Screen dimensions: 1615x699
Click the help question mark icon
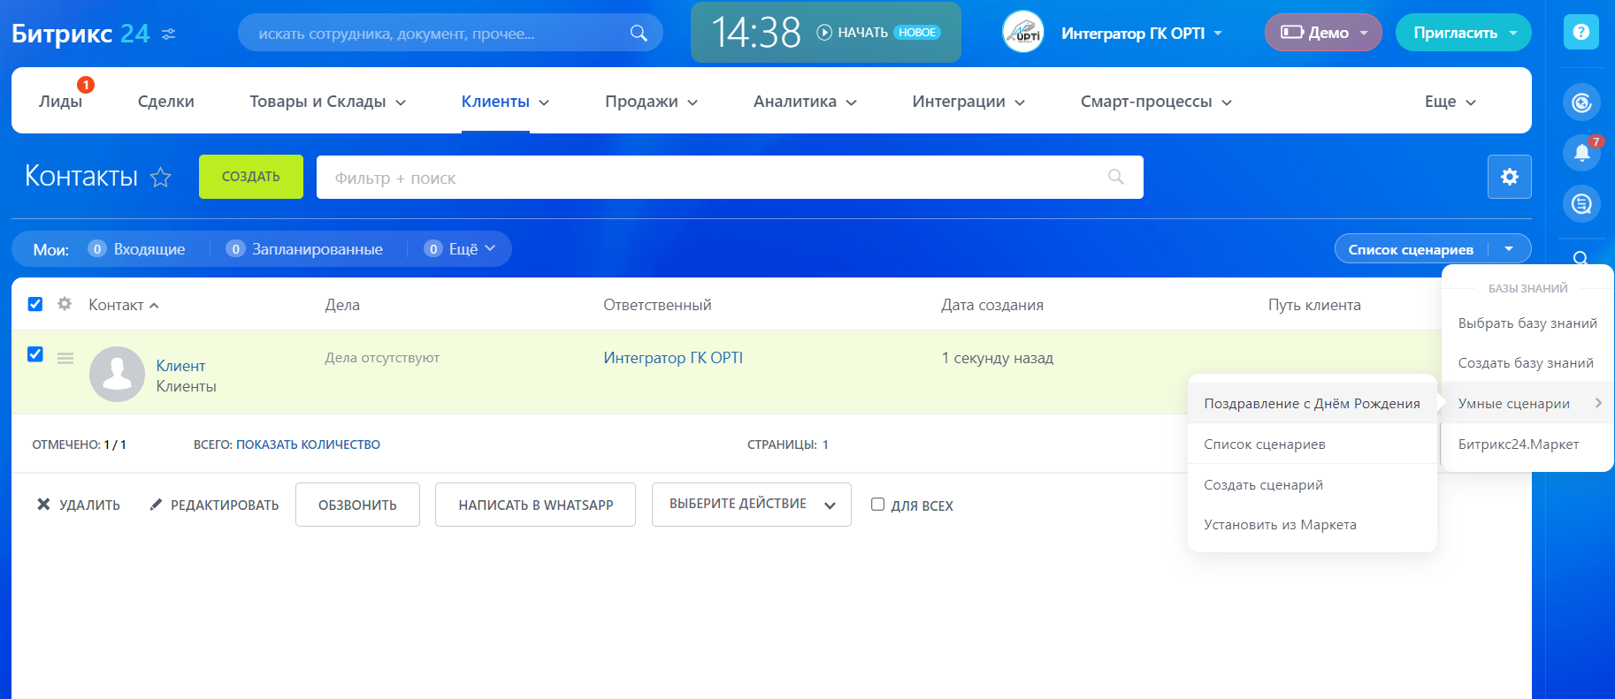(x=1581, y=33)
